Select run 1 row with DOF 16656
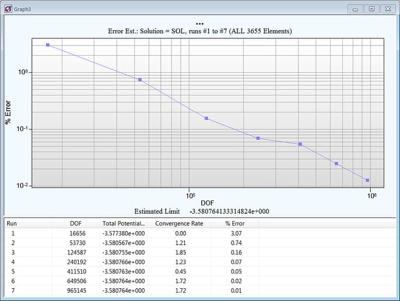The height and width of the screenshot is (301, 400). click(76, 233)
